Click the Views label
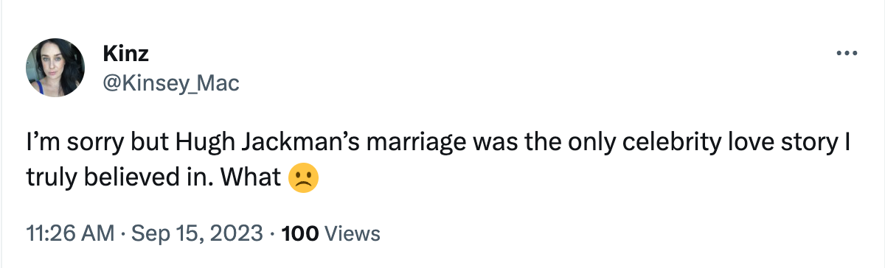885x268 pixels. 353,235
